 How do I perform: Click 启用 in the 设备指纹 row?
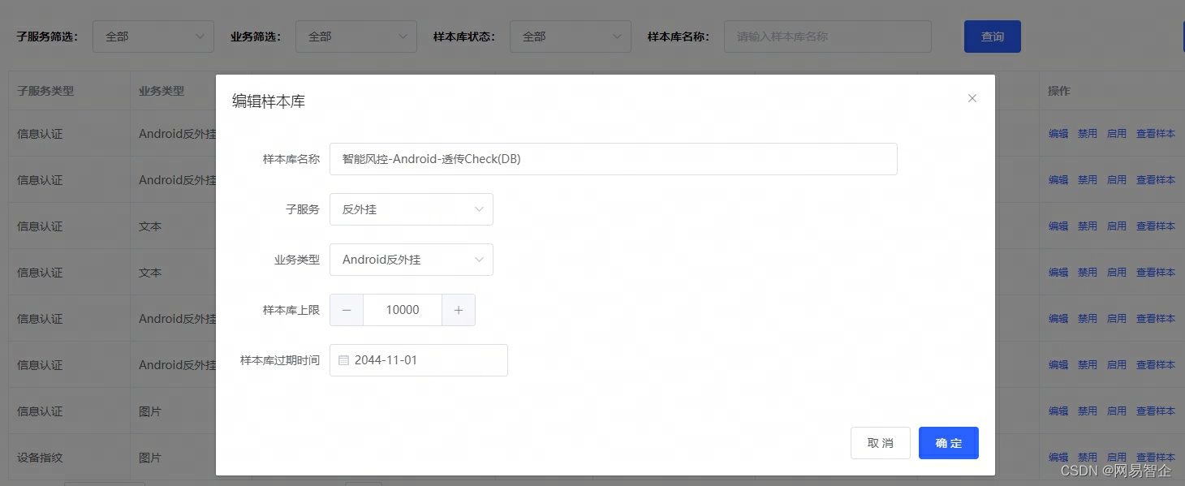click(1117, 458)
